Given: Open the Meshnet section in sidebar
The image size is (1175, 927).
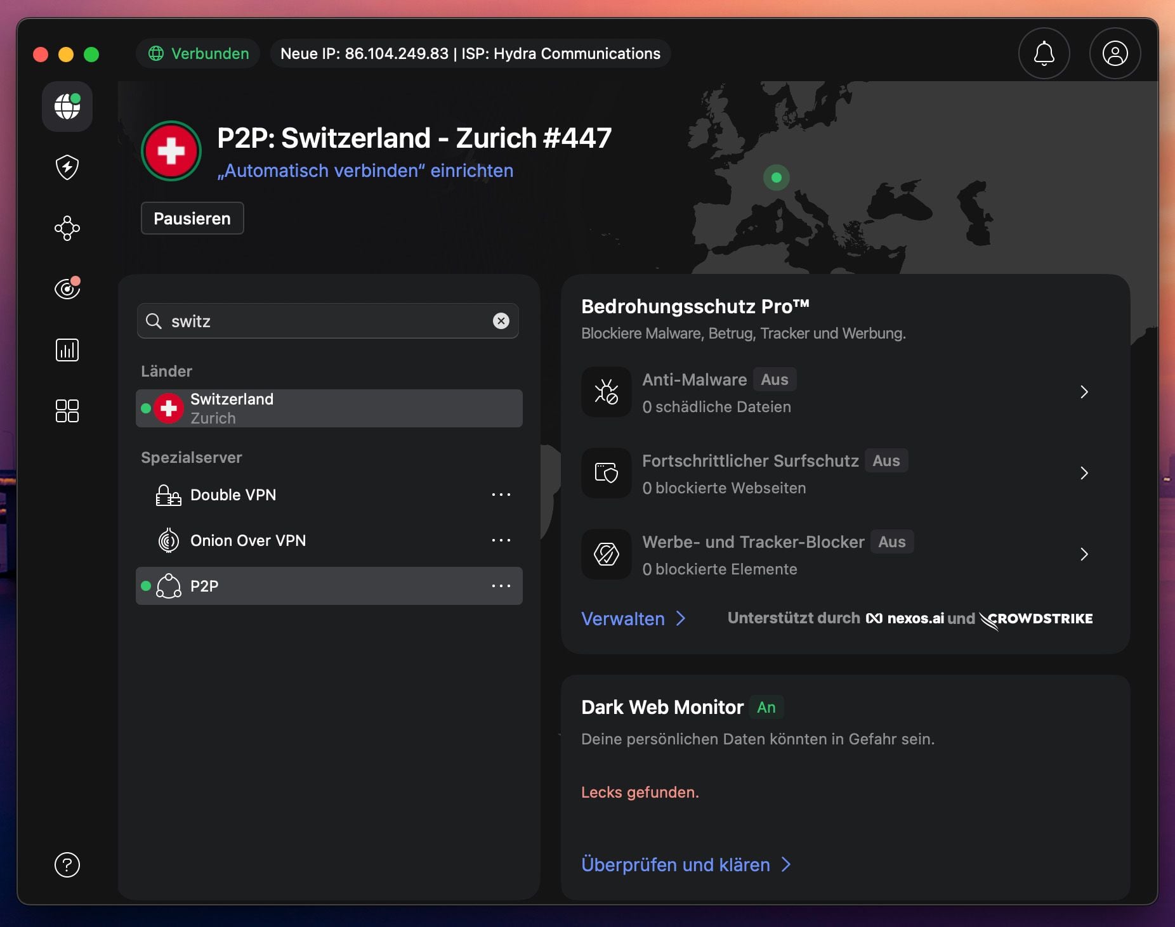Looking at the screenshot, I should click(67, 229).
